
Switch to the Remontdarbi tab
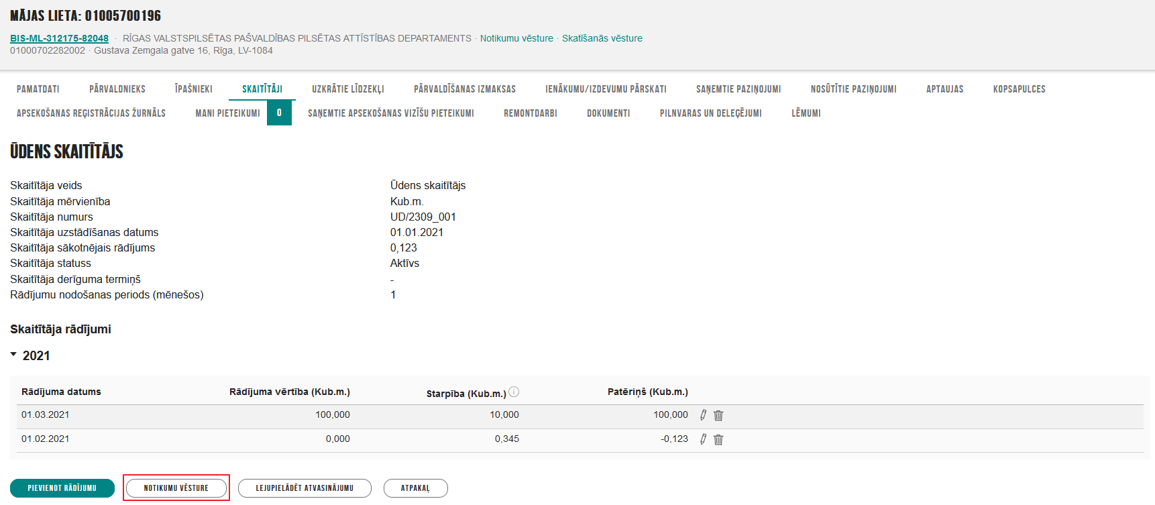click(x=531, y=113)
